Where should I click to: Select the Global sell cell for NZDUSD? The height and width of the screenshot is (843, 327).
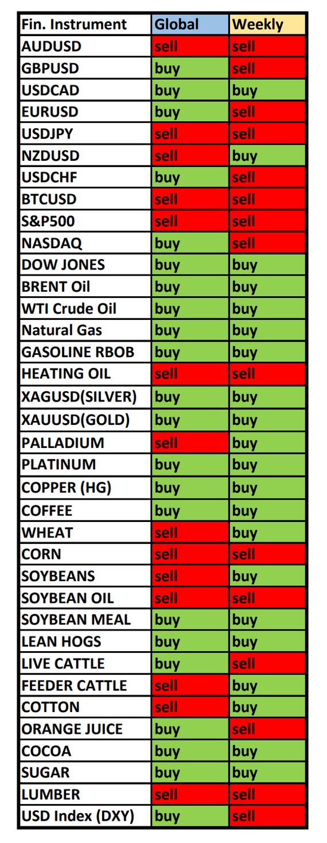point(190,156)
